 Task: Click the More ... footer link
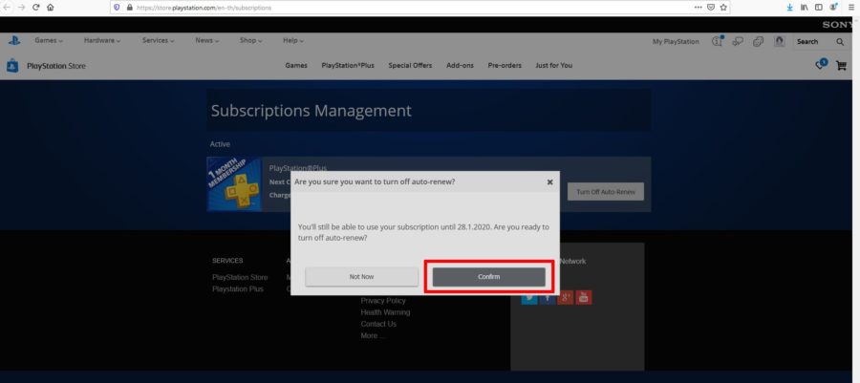pyautogui.click(x=373, y=335)
